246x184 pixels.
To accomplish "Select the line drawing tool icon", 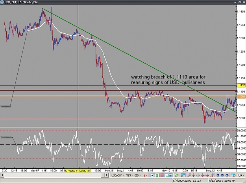I will click(233, 175).
